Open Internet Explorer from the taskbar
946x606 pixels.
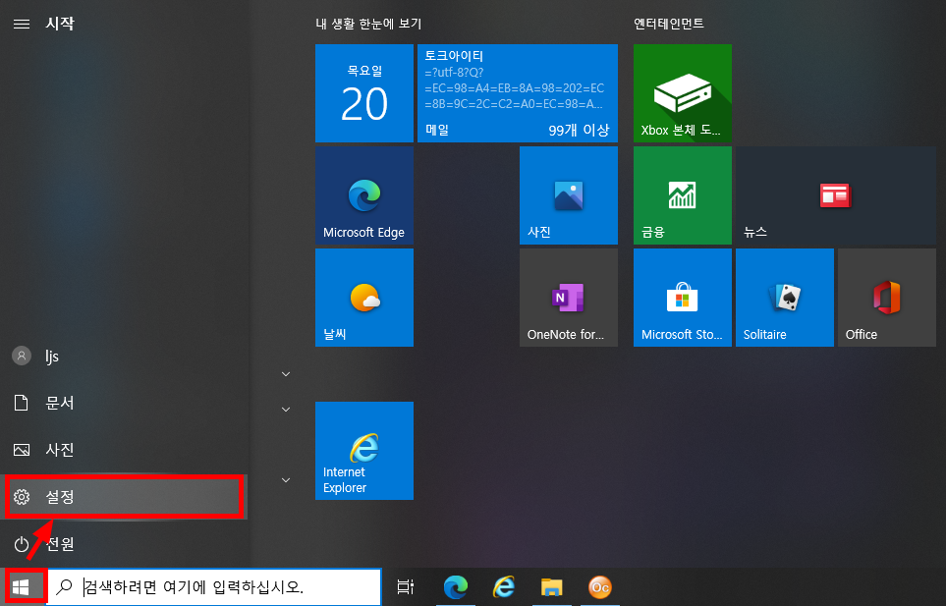click(x=504, y=586)
